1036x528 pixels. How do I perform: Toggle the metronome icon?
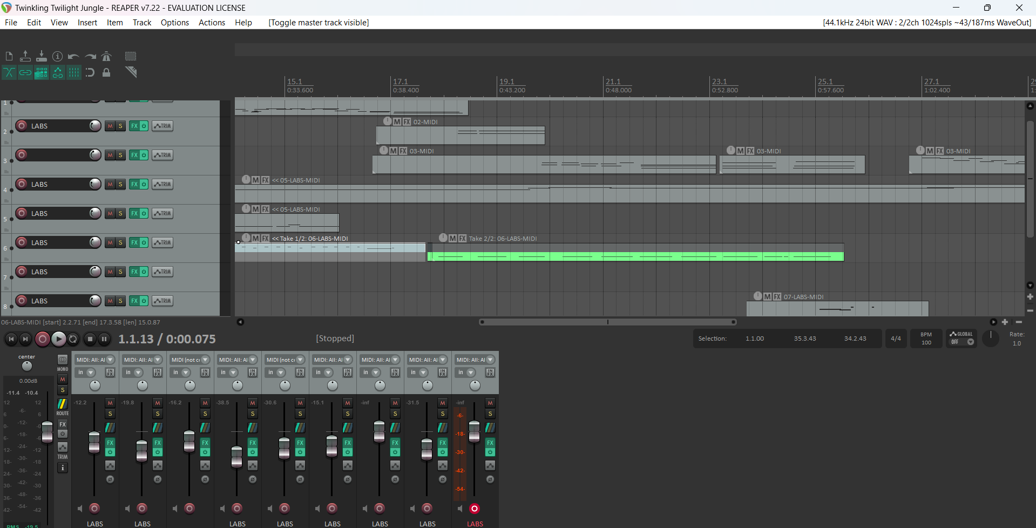(x=106, y=56)
